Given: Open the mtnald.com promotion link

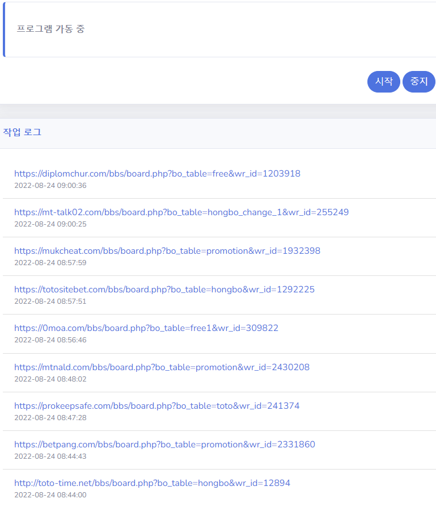Looking at the screenshot, I should click(x=162, y=367).
